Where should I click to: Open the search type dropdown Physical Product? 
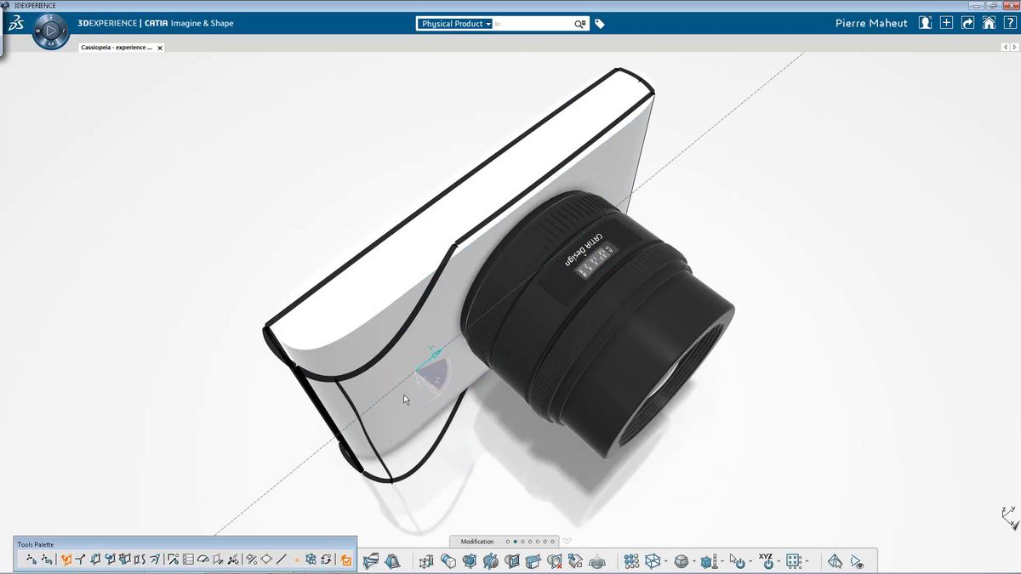click(456, 24)
